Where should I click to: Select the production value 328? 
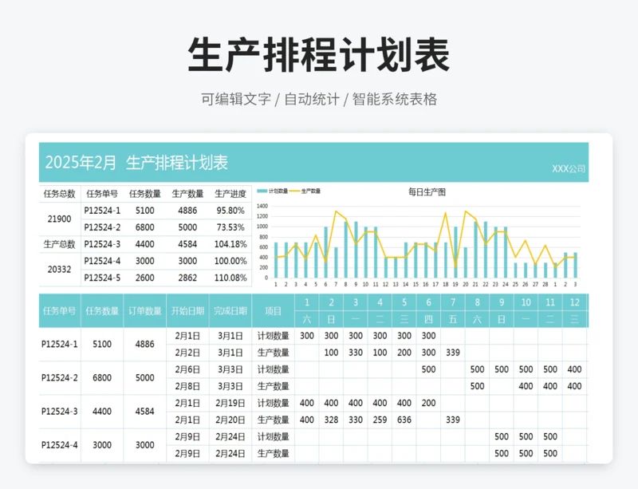(331, 420)
